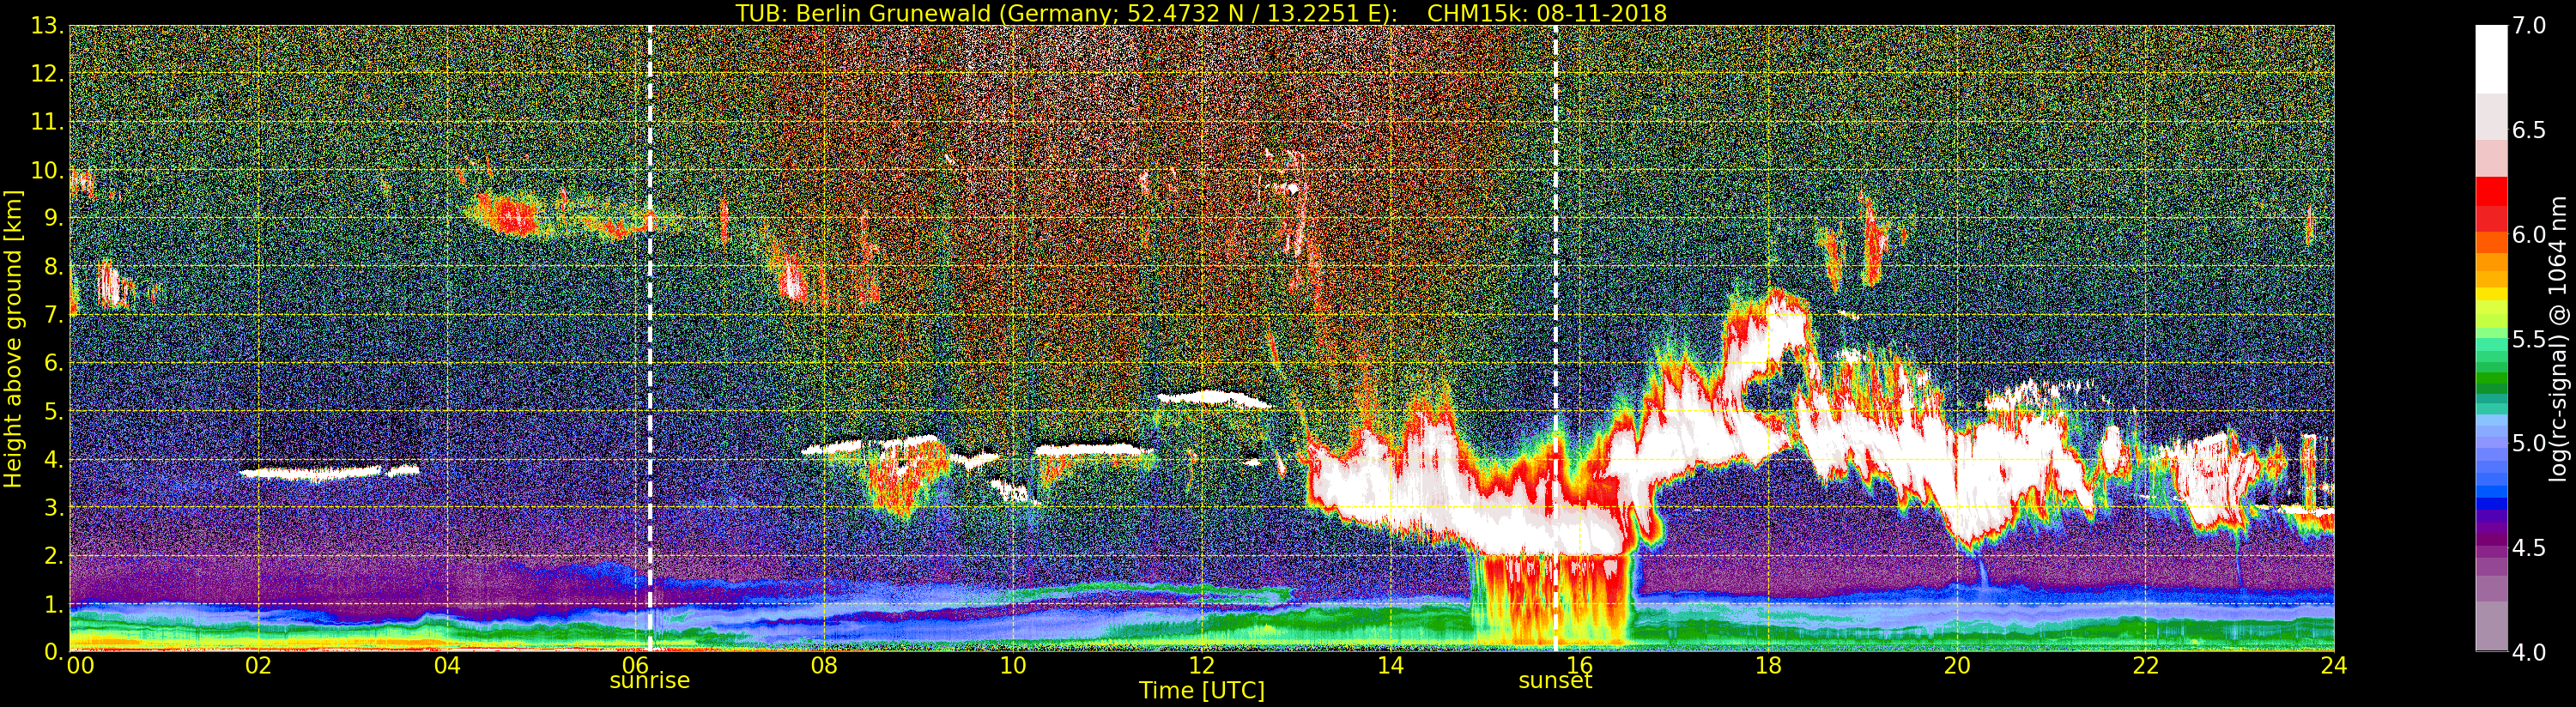Click the x-axis tick label '24'
This screenshot has width=2576, height=707.
[x=2334, y=666]
